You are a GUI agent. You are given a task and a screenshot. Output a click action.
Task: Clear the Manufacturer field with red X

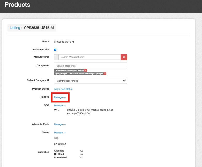pyautogui.click(x=124, y=57)
